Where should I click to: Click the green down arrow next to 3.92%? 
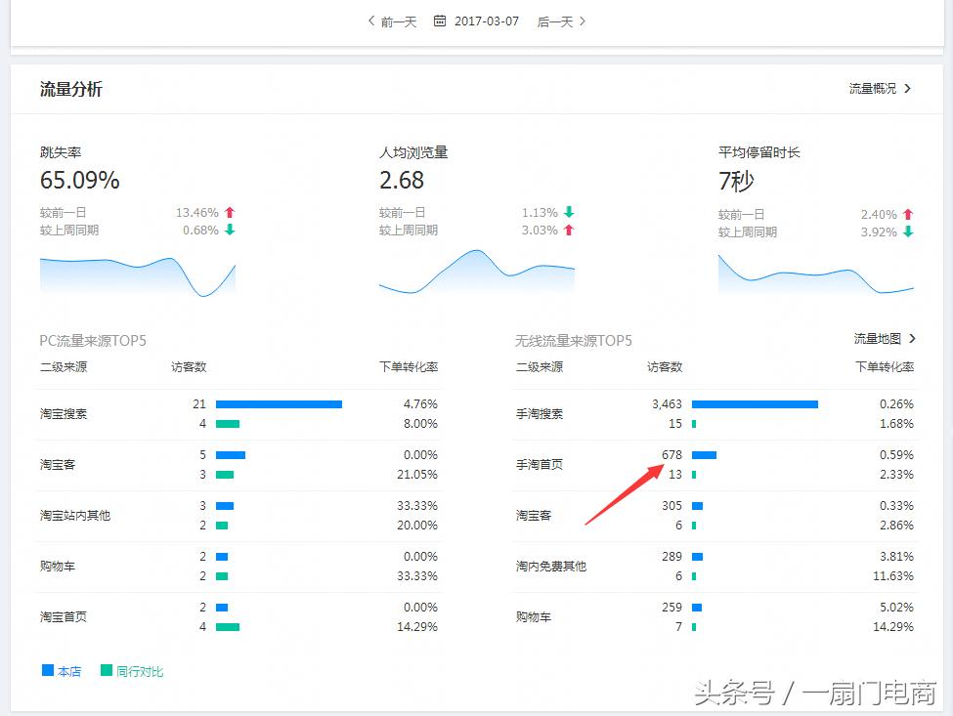909,231
